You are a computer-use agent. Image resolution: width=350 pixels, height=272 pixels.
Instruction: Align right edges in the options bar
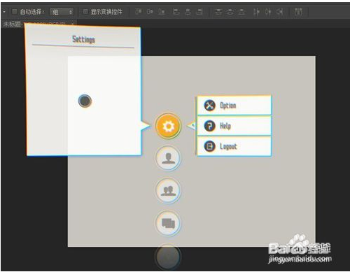pyautogui.click(x=199, y=11)
